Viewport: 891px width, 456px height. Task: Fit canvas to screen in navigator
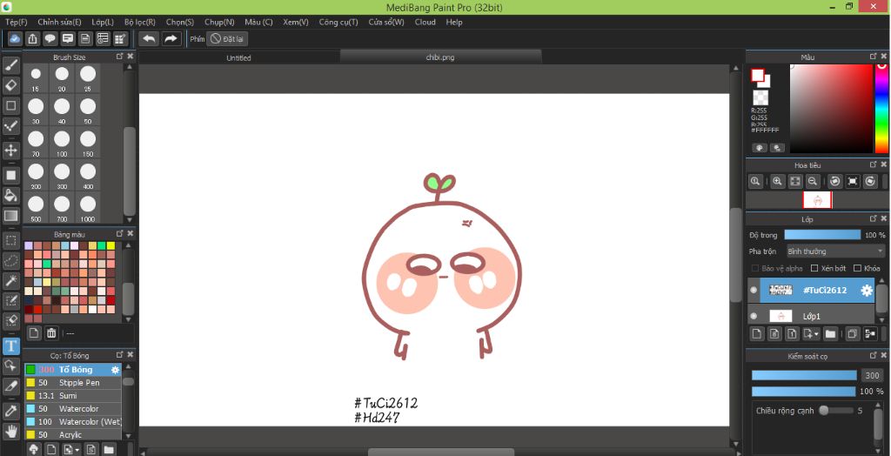coord(795,181)
